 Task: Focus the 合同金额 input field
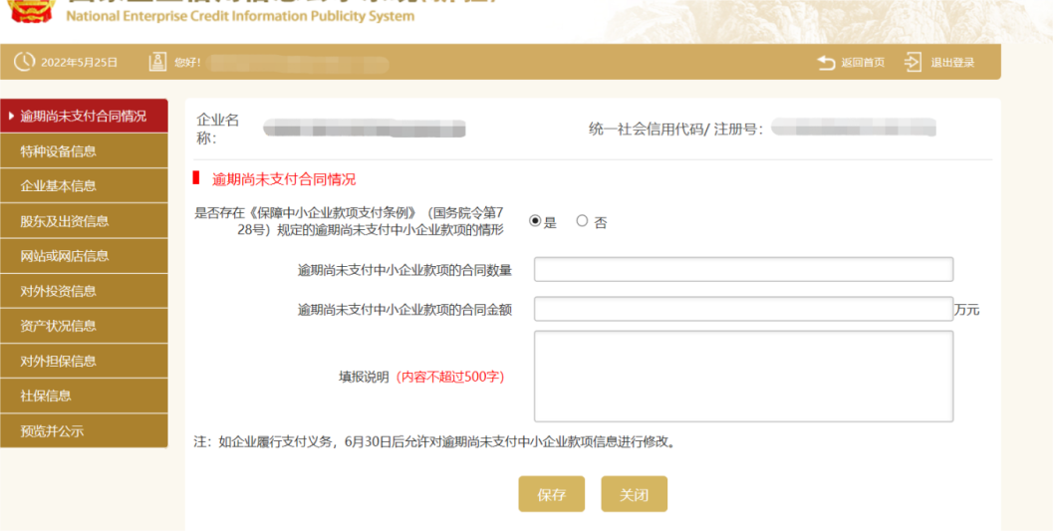point(743,310)
